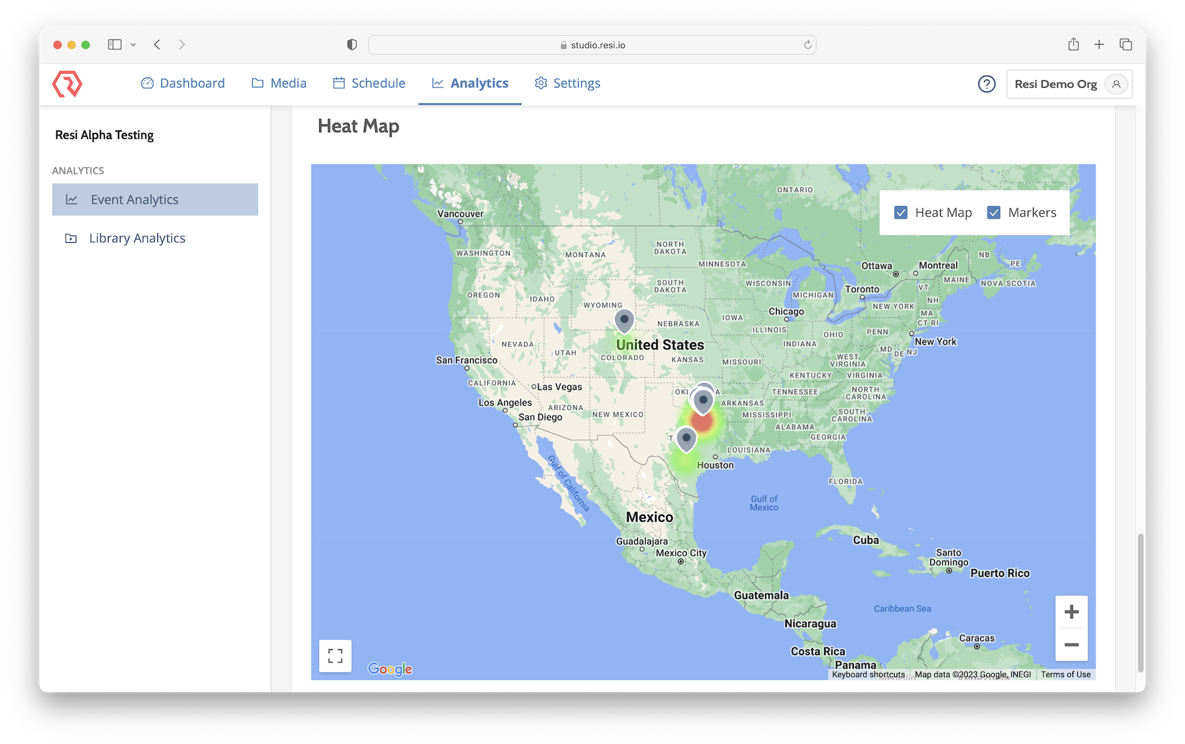Click the Resi logo icon
The image size is (1185, 744).
point(67,84)
